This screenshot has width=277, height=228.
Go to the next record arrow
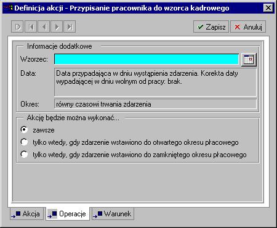pyautogui.click(x=57, y=26)
